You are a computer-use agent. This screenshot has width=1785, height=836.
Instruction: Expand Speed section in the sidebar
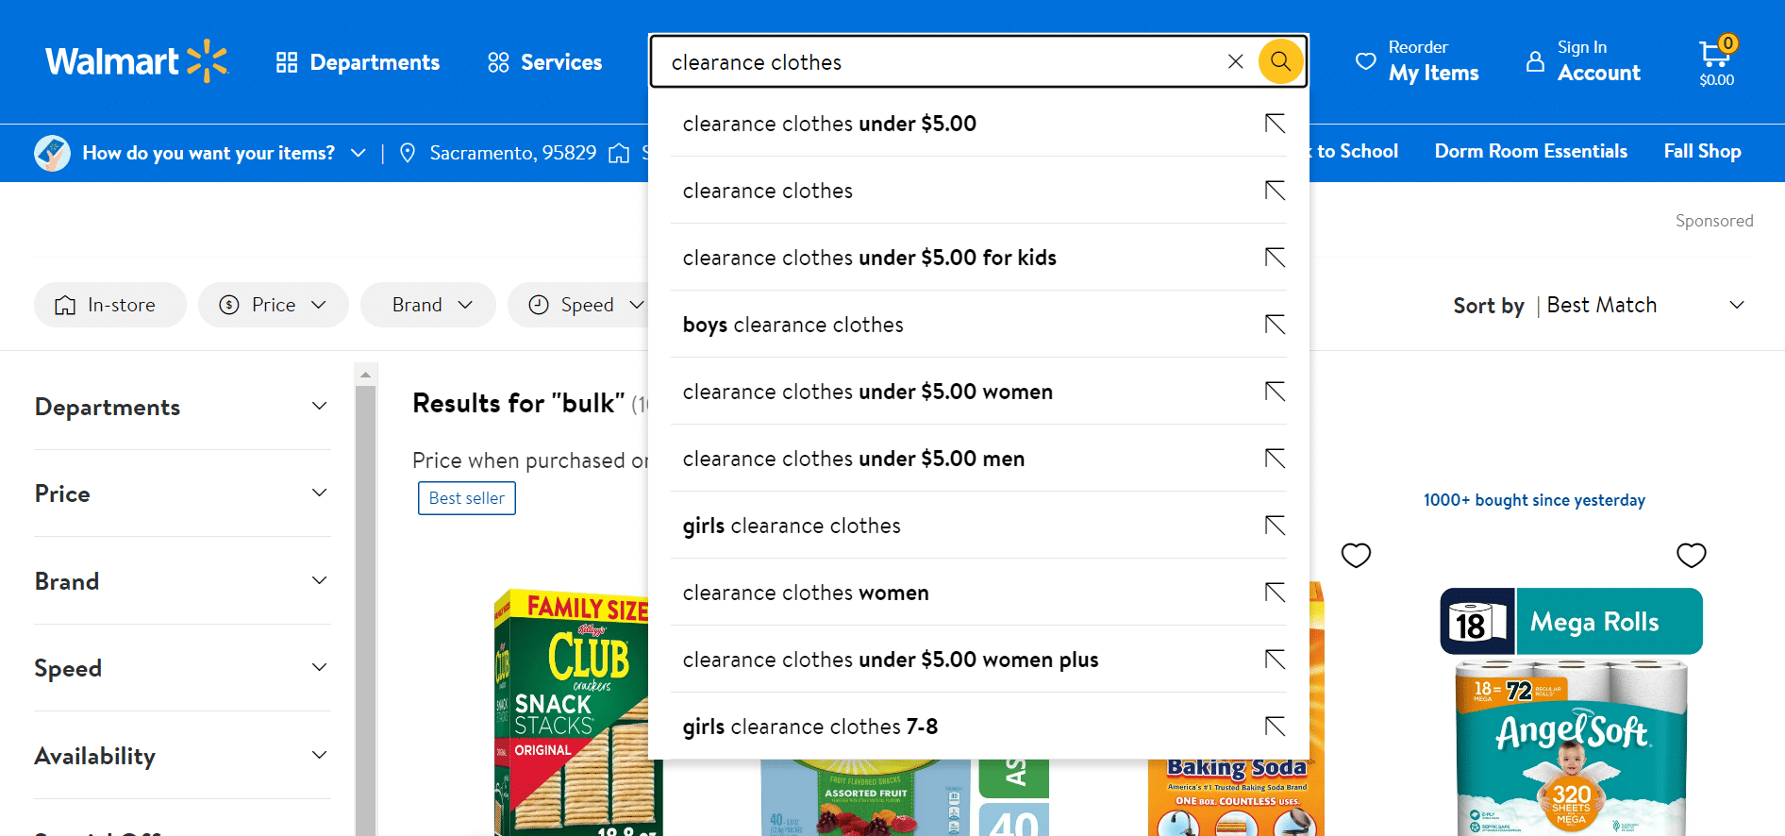[x=182, y=668]
